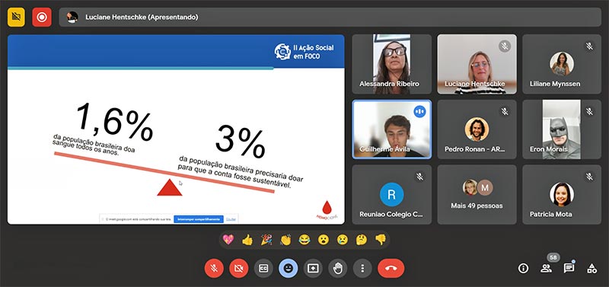The image size is (609, 287).
Task: Send the thumbs up reaction
Action: [247, 240]
